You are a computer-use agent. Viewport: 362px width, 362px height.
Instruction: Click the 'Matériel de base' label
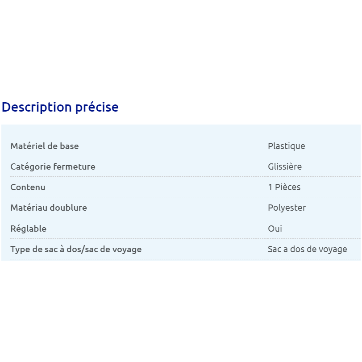tap(45, 146)
